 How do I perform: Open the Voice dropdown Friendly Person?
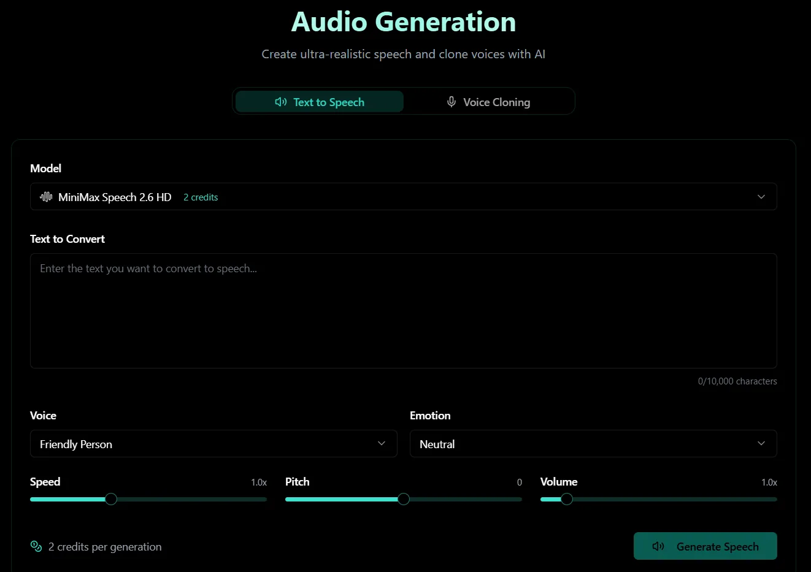(213, 444)
